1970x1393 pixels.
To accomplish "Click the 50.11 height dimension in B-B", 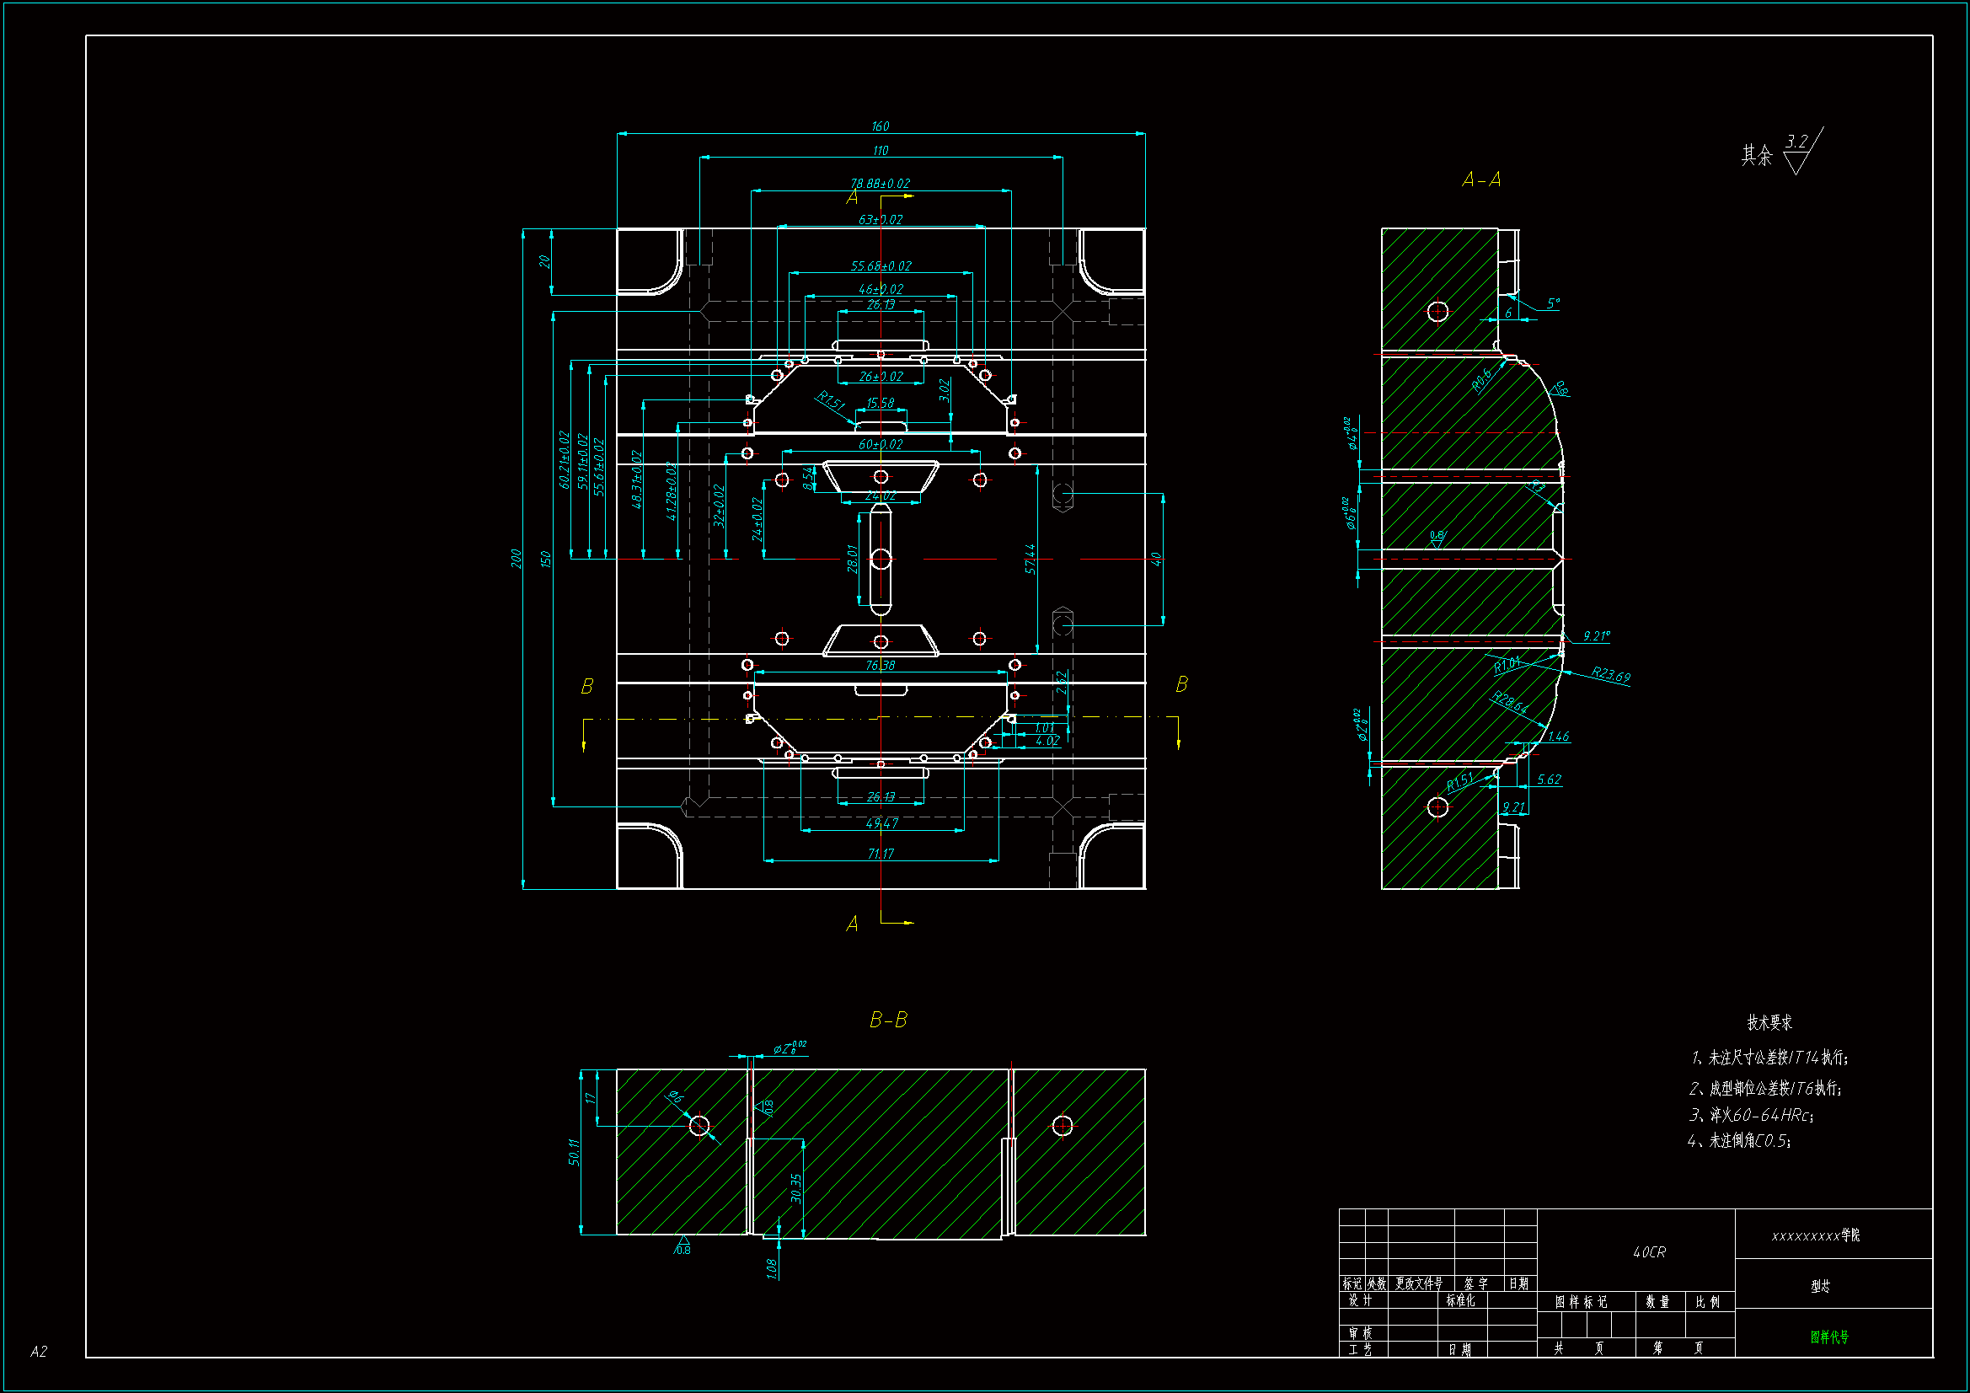I will (x=574, y=1152).
